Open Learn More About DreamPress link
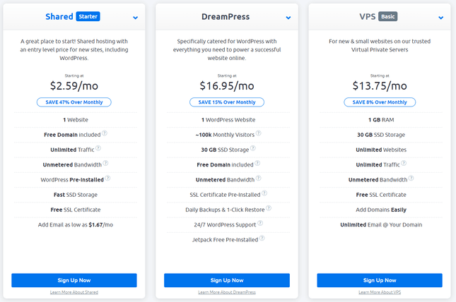Viewport: 456px width, 302px height. click(227, 292)
